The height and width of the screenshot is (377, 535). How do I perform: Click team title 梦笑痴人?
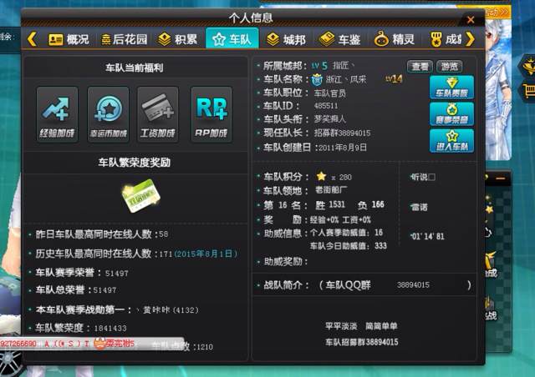point(329,119)
